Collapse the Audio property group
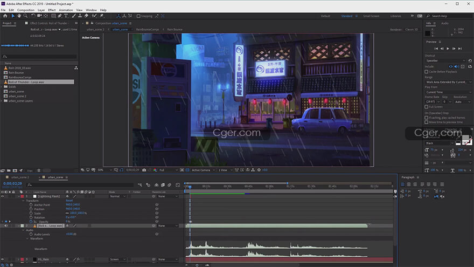This screenshot has height=267, width=474. 23,230
